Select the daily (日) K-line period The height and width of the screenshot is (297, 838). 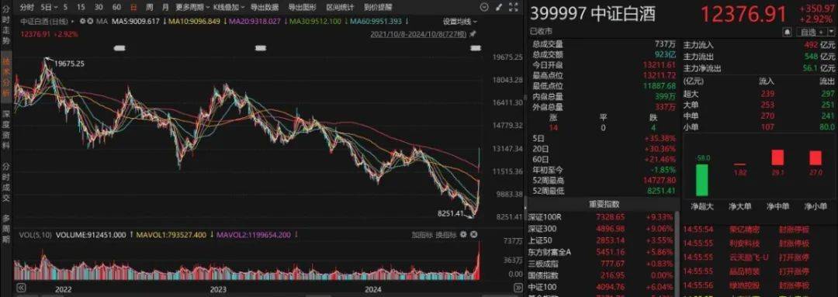pos(133,8)
